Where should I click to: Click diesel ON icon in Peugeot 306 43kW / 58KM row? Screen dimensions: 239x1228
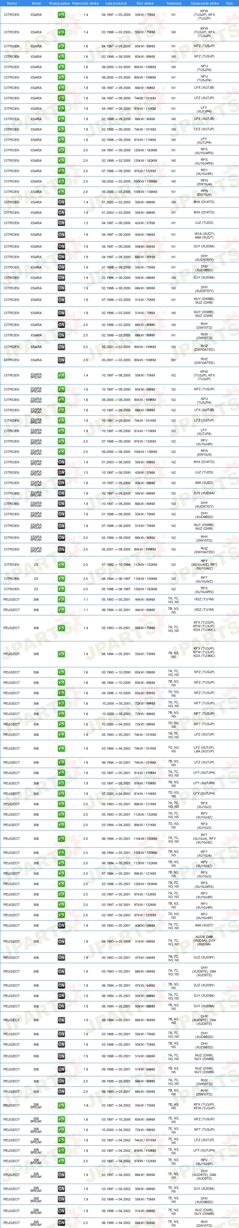point(61,925)
